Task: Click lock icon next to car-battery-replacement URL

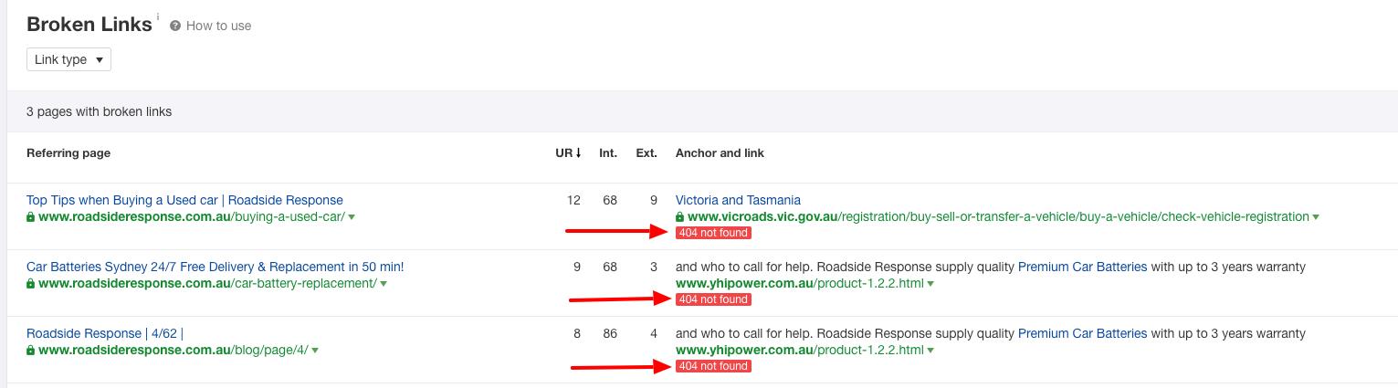Action: tap(31, 284)
